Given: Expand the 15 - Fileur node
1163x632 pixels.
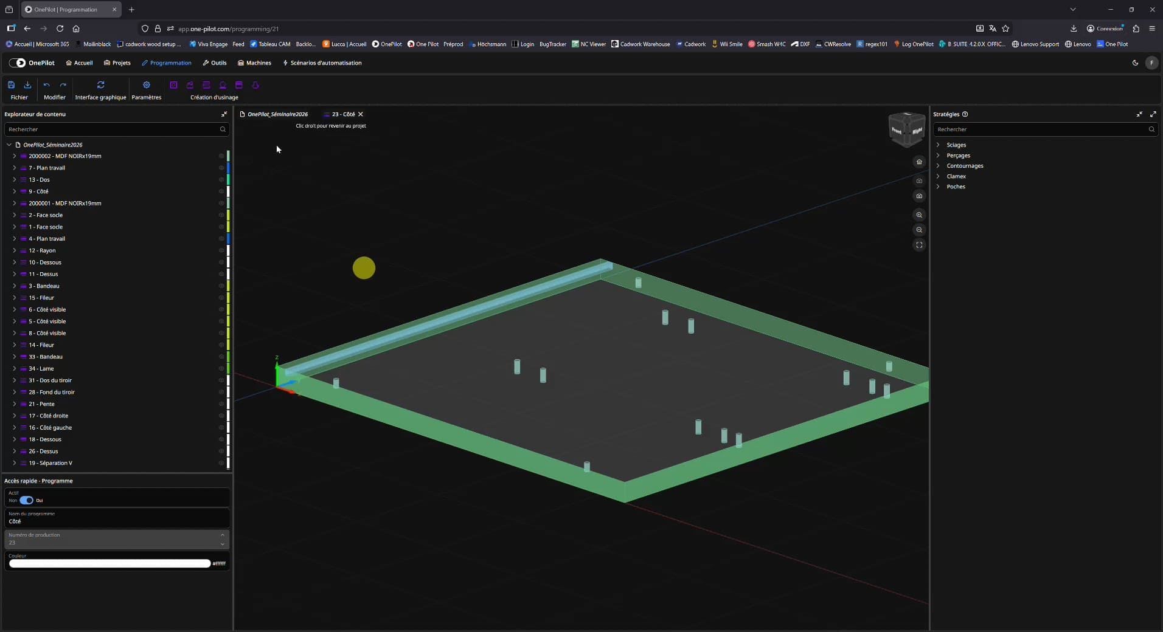Looking at the screenshot, I should 15,298.
